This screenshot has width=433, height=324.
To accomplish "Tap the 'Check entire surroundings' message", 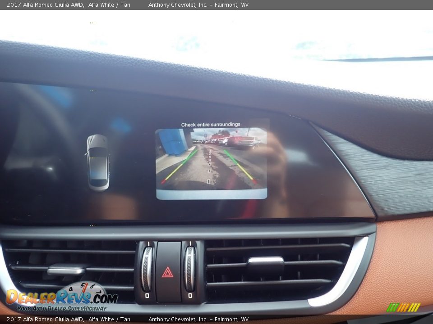I will tap(211, 125).
